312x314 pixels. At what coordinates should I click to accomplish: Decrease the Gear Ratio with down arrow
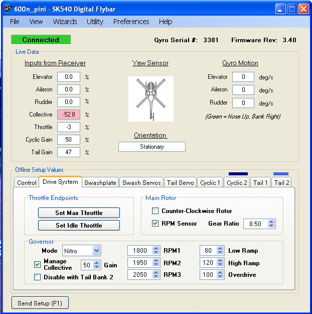coord(271,226)
